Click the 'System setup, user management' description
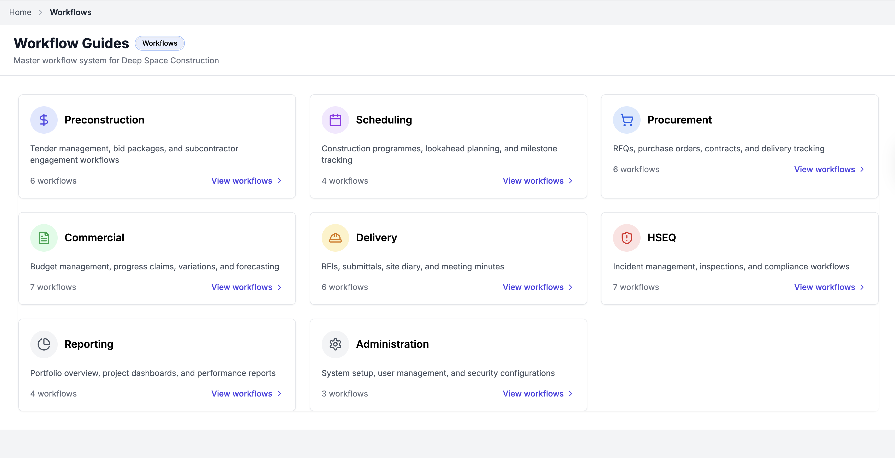 pos(438,373)
